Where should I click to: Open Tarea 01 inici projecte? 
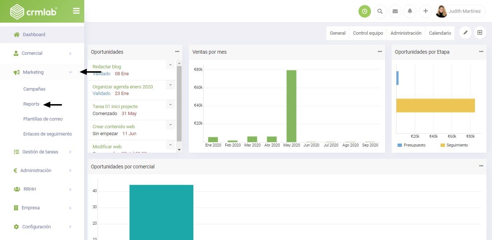pos(115,107)
